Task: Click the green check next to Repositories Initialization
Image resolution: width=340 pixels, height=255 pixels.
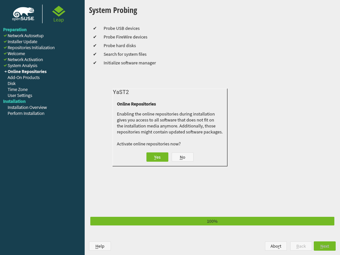Action: pyautogui.click(x=5, y=47)
